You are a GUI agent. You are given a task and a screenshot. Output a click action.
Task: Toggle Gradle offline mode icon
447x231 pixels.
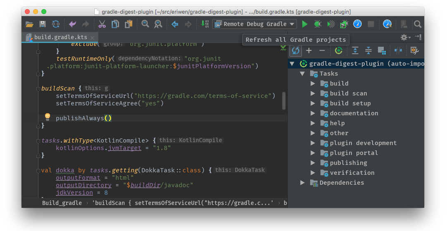click(398, 50)
